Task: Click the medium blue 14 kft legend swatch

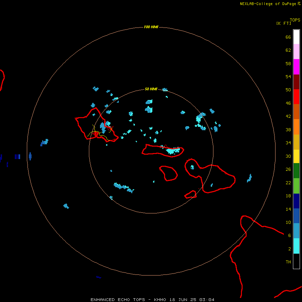Action: pyautogui.click(x=296, y=216)
